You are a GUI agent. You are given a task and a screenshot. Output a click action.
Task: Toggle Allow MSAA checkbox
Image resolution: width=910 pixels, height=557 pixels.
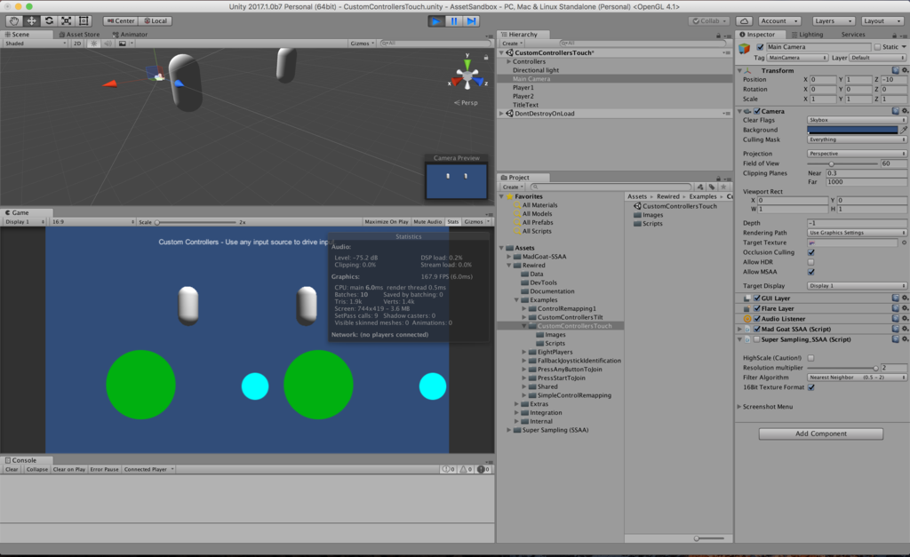point(810,272)
